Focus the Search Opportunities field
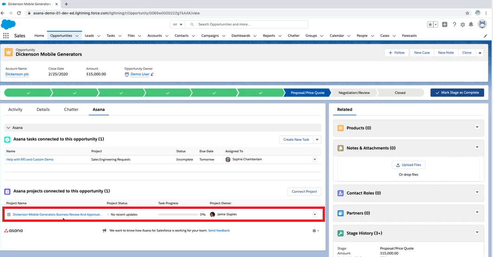493x257 pixels. tap(247, 25)
